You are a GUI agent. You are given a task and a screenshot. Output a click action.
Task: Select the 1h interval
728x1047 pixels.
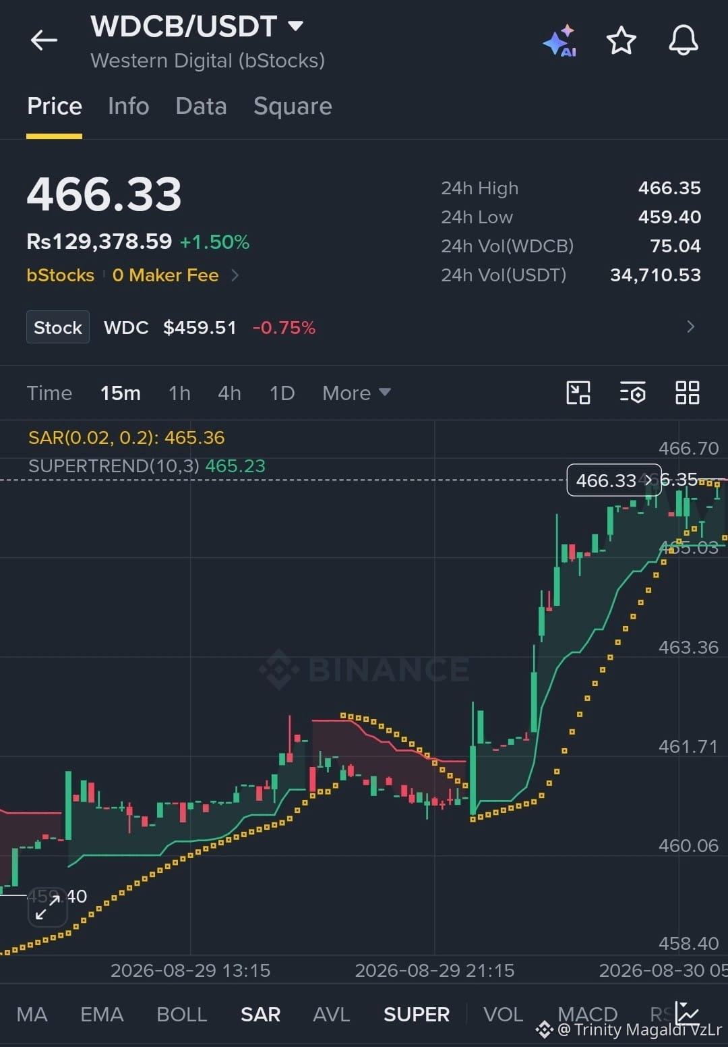[179, 393]
